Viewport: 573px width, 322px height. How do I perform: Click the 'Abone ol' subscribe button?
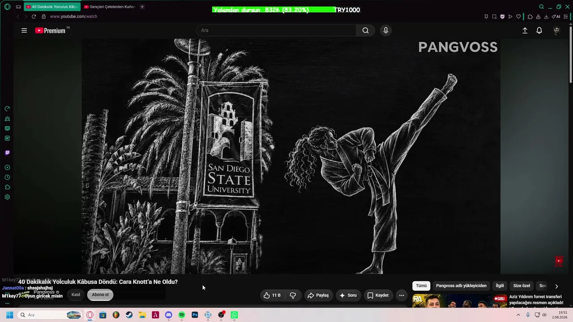tap(100, 295)
